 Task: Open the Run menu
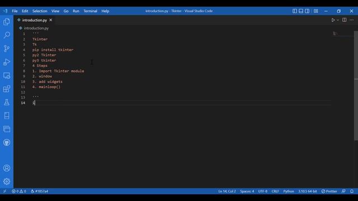click(x=76, y=11)
